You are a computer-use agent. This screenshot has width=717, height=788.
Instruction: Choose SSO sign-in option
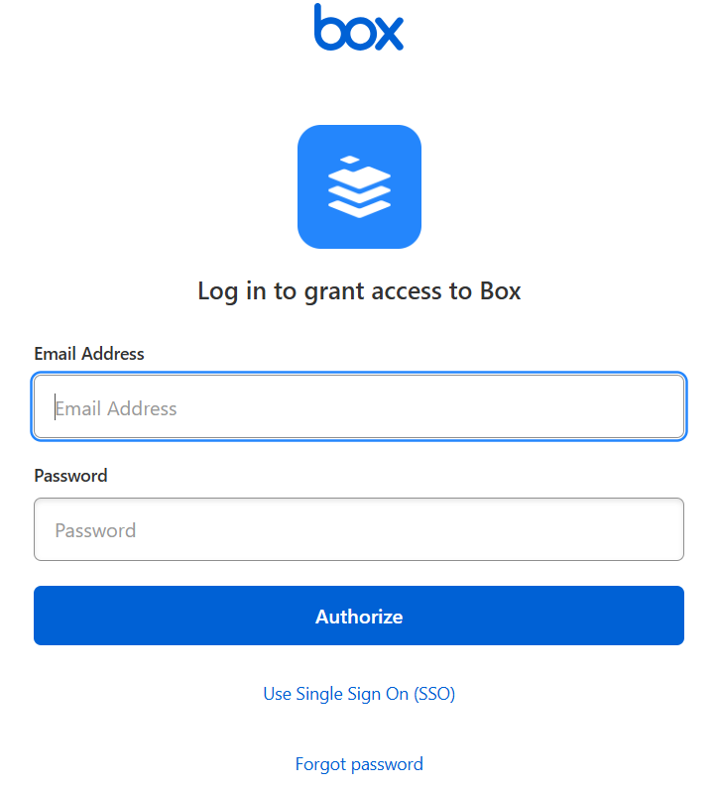pyautogui.click(x=359, y=694)
